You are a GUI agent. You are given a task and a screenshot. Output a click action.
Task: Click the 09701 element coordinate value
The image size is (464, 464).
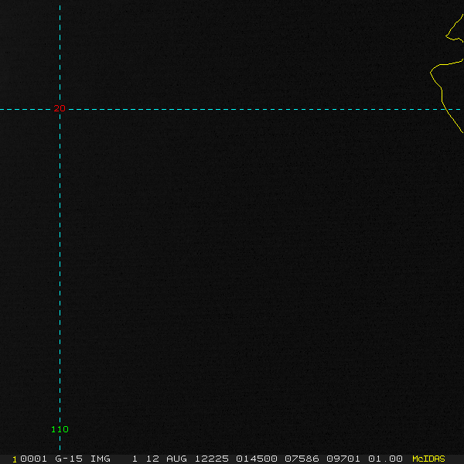[343, 459]
